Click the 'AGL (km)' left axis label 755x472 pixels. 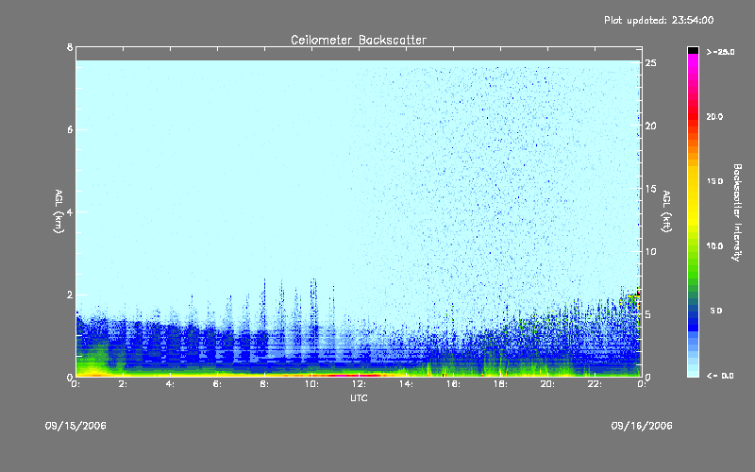(x=59, y=211)
